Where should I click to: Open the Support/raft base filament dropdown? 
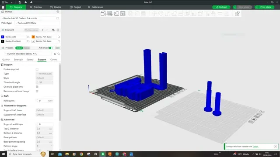45,110
